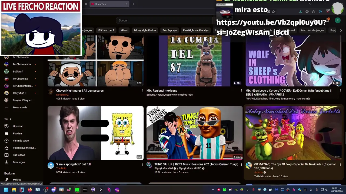This screenshot has width=346, height=194.
Task: Open Bobicraft subscription channel
Action: point(18,71)
